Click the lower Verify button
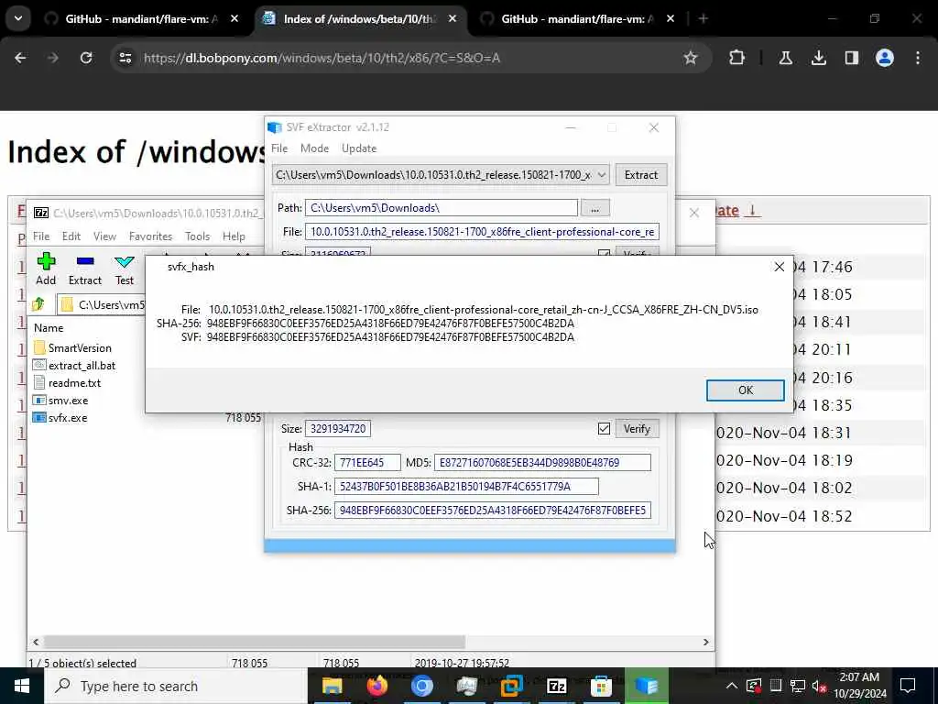This screenshot has height=704, width=938. point(637,429)
